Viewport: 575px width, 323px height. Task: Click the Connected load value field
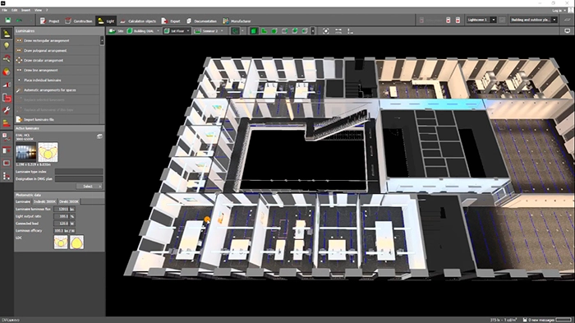coord(62,224)
